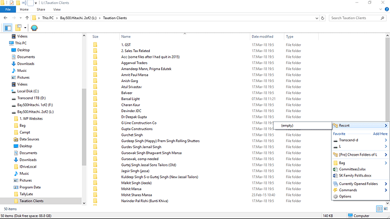Image resolution: width=390 pixels, height=219 pixels.
Task: Refresh the Taxation Clients folder view
Action: coord(323,18)
